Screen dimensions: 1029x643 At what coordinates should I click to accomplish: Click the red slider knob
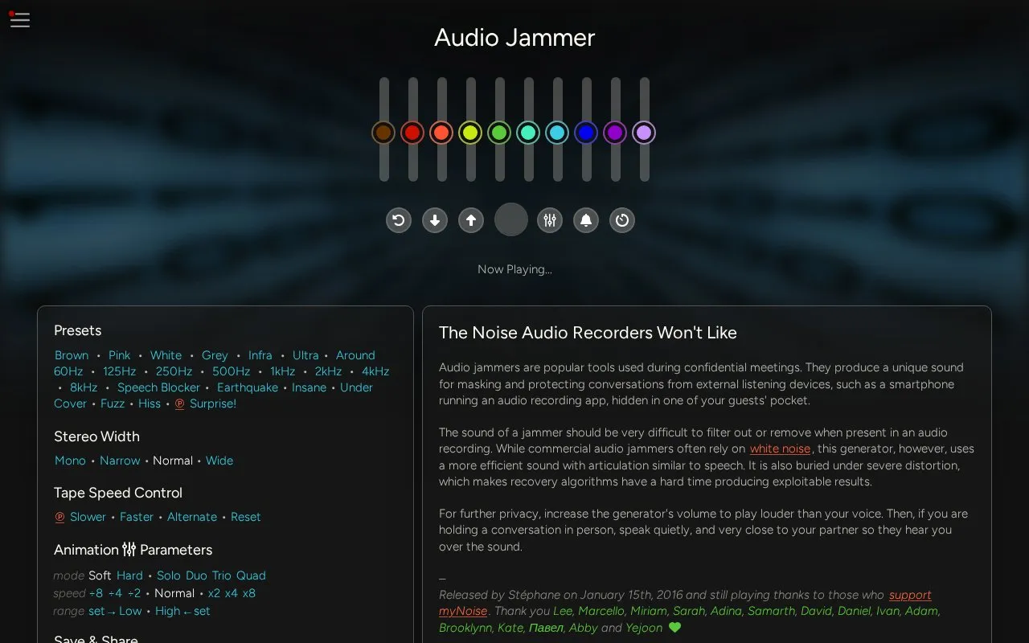(412, 133)
